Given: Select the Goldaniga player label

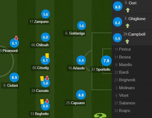Looking at the screenshot, I should tap(75, 33).
